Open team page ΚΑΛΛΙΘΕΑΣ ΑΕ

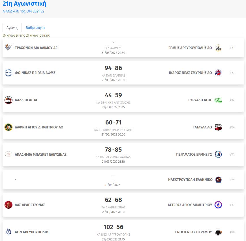point(26,100)
